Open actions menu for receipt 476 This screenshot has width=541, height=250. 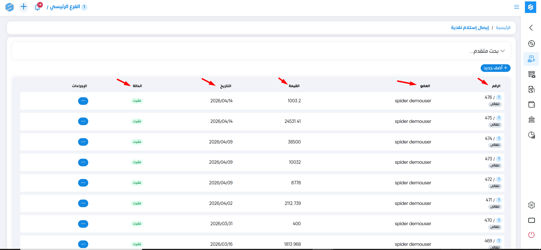click(x=83, y=101)
